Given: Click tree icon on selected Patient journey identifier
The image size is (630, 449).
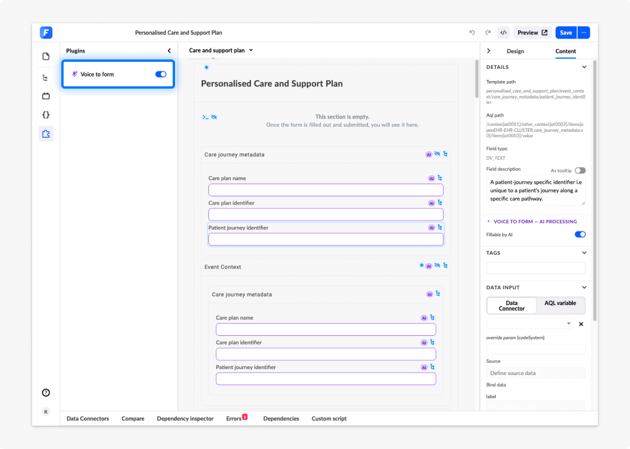Looking at the screenshot, I should [440, 227].
